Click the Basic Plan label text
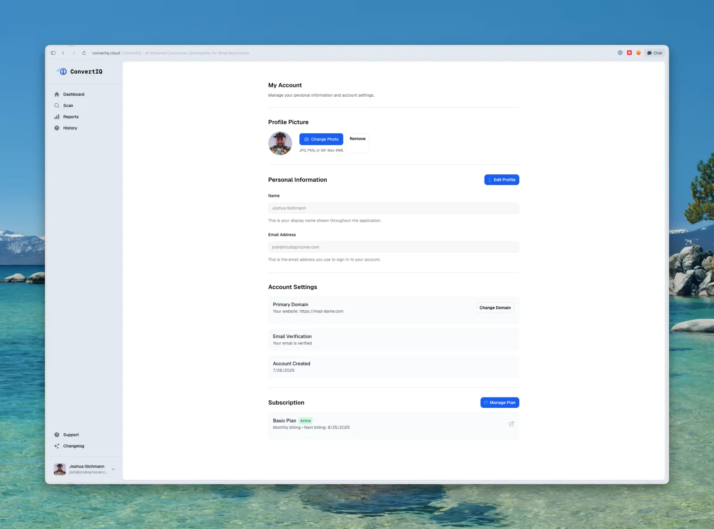Image resolution: width=714 pixels, height=529 pixels. click(285, 421)
